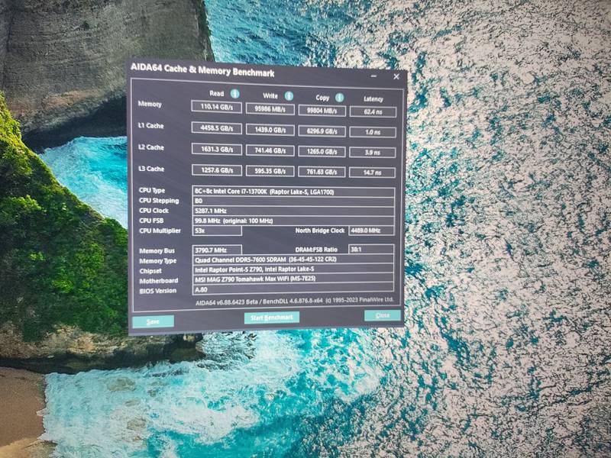Screen dimensions: 611x458
Task: Click the Close button at bottom right
Action: point(383,315)
